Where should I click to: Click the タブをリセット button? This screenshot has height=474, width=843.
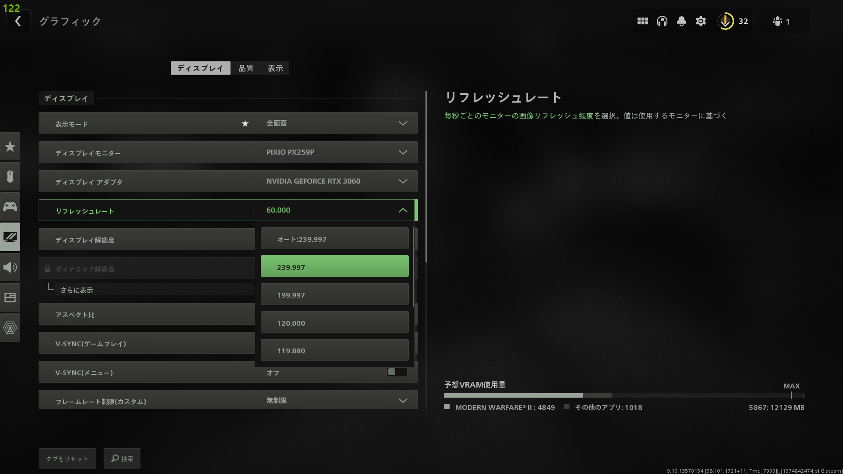(67, 458)
